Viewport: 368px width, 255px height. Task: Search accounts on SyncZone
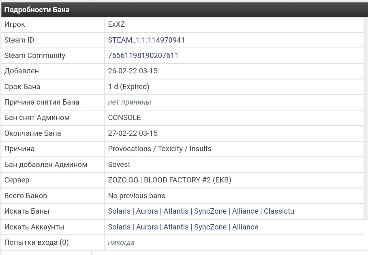pyautogui.click(x=210, y=227)
